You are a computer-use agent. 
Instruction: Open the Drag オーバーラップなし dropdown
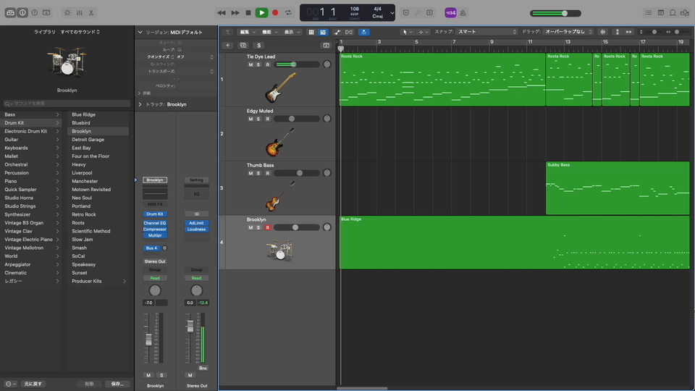click(x=569, y=32)
